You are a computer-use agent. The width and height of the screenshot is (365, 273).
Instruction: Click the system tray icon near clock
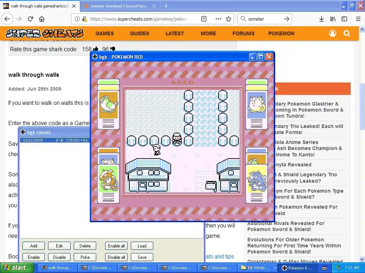(x=338, y=268)
